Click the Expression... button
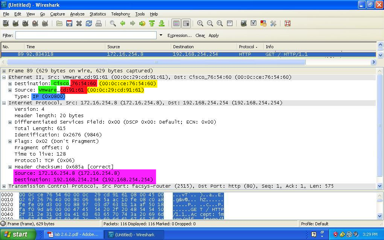 tap(180, 35)
